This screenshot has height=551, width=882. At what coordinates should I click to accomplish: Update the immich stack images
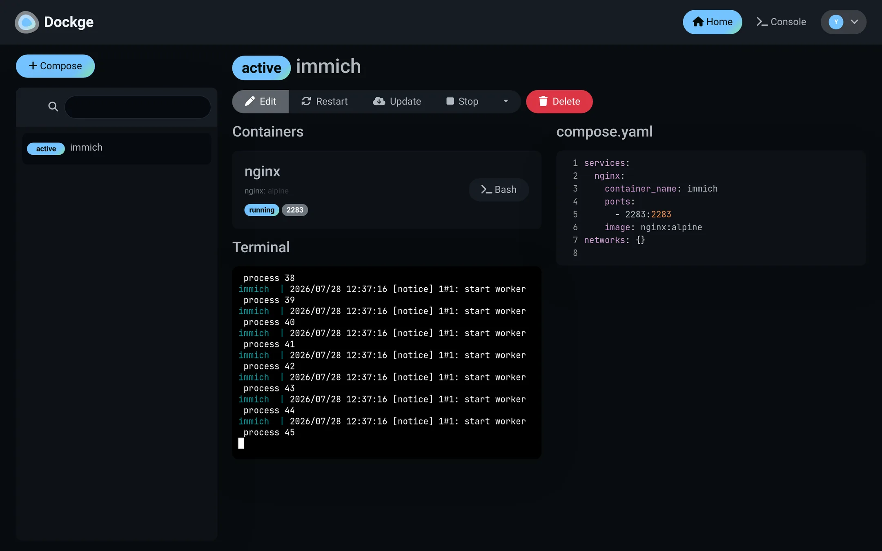[x=397, y=102]
